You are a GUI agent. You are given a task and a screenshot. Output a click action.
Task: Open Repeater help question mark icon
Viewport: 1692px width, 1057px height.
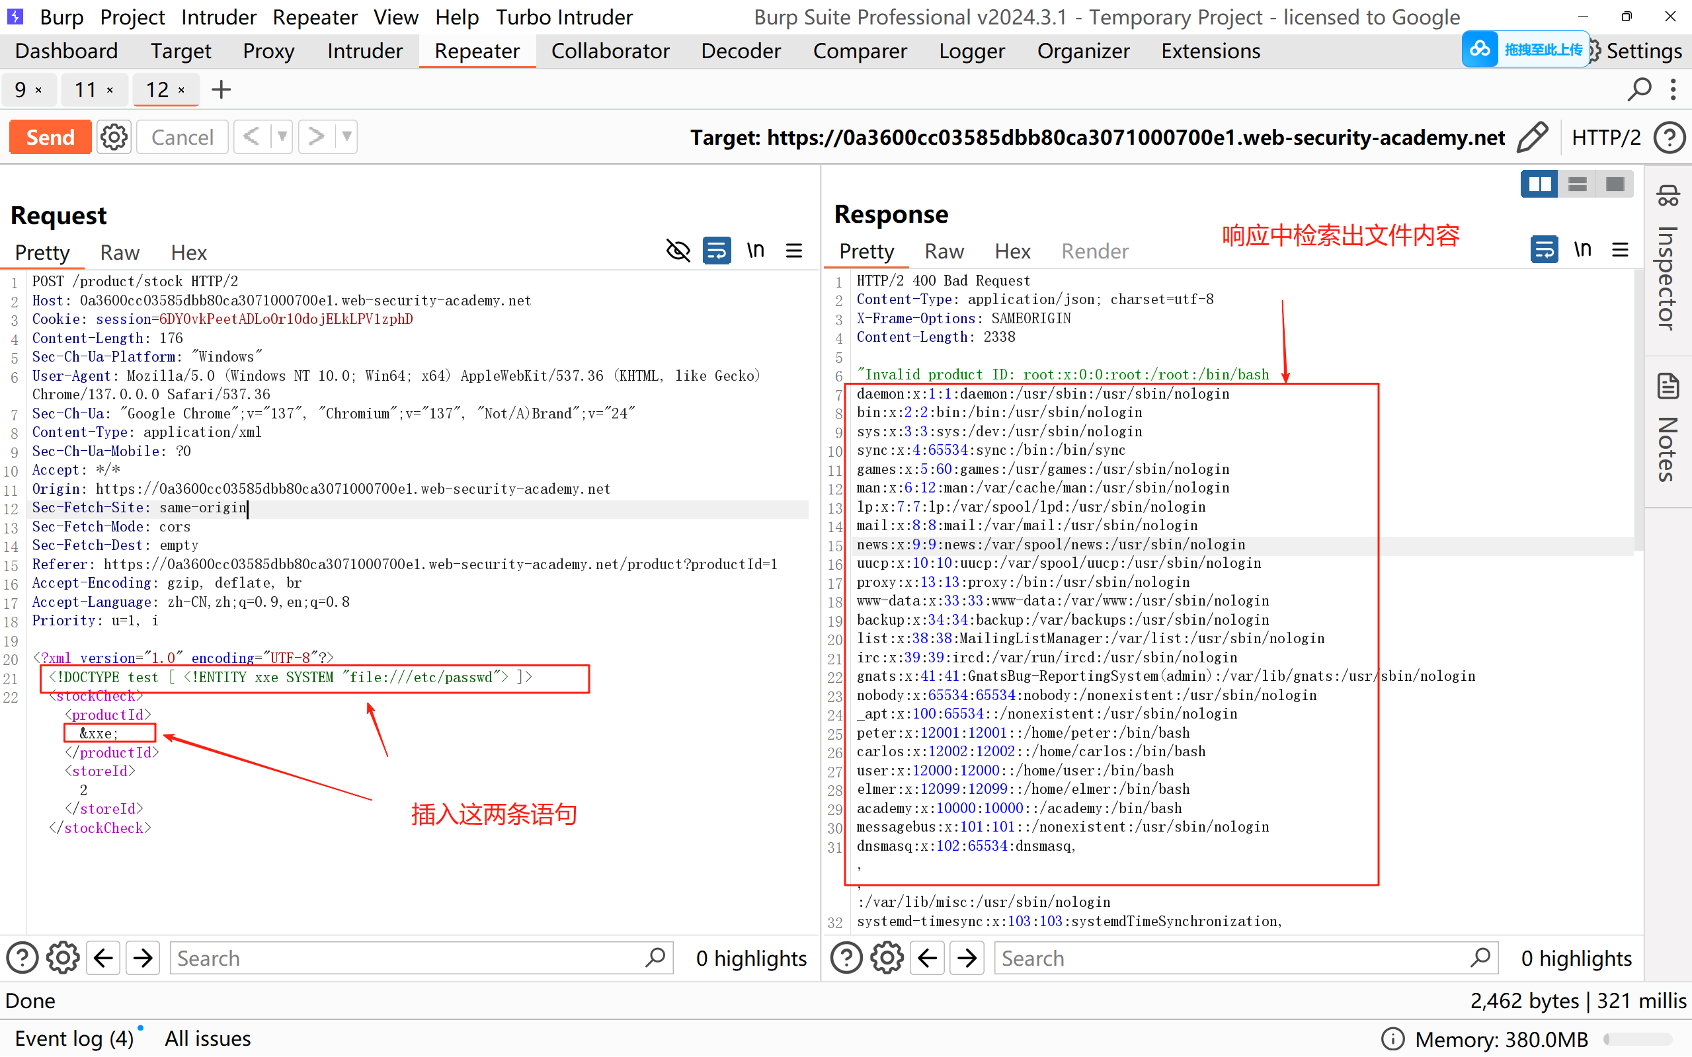1669,137
